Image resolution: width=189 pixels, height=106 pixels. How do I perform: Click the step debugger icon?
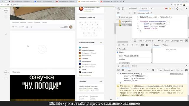point(136,45)
